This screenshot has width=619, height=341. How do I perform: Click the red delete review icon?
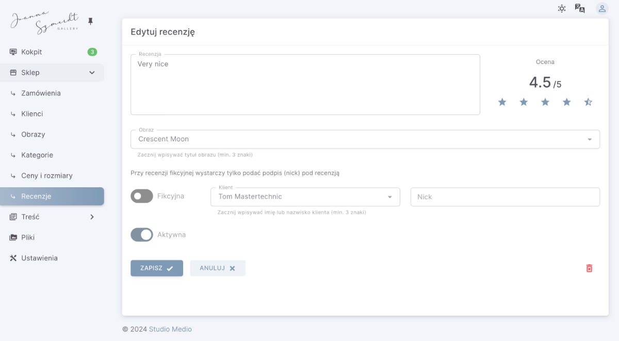point(589,268)
